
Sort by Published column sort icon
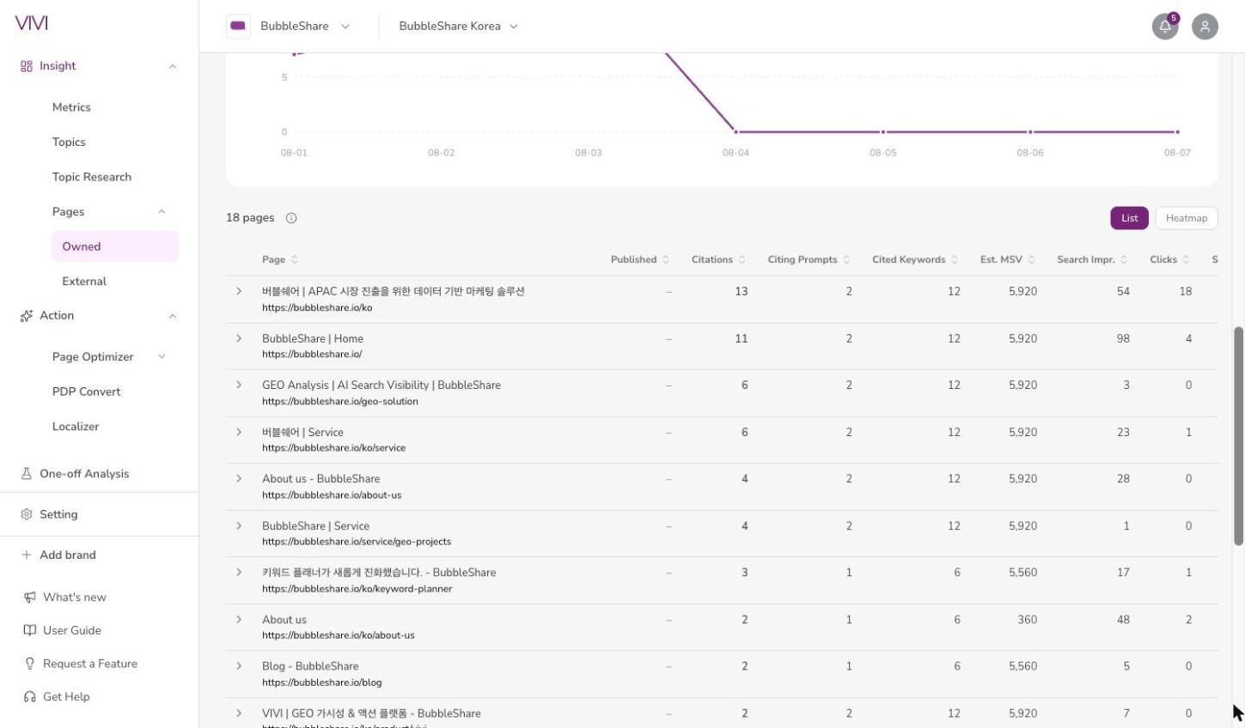point(665,260)
